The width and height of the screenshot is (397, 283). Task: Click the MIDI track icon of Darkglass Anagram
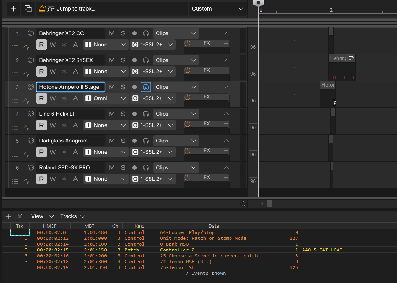(30, 141)
